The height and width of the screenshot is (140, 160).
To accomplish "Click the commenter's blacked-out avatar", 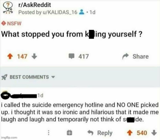I will 6,95.
